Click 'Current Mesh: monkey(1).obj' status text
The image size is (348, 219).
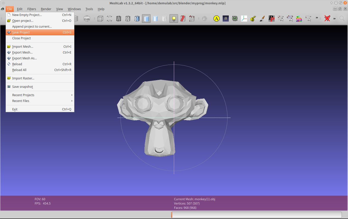(x=195, y=199)
